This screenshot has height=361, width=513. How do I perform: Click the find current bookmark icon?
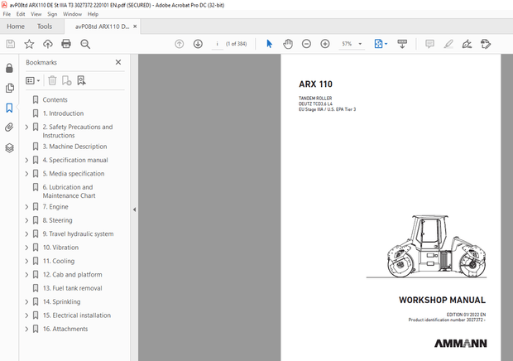[x=81, y=80]
